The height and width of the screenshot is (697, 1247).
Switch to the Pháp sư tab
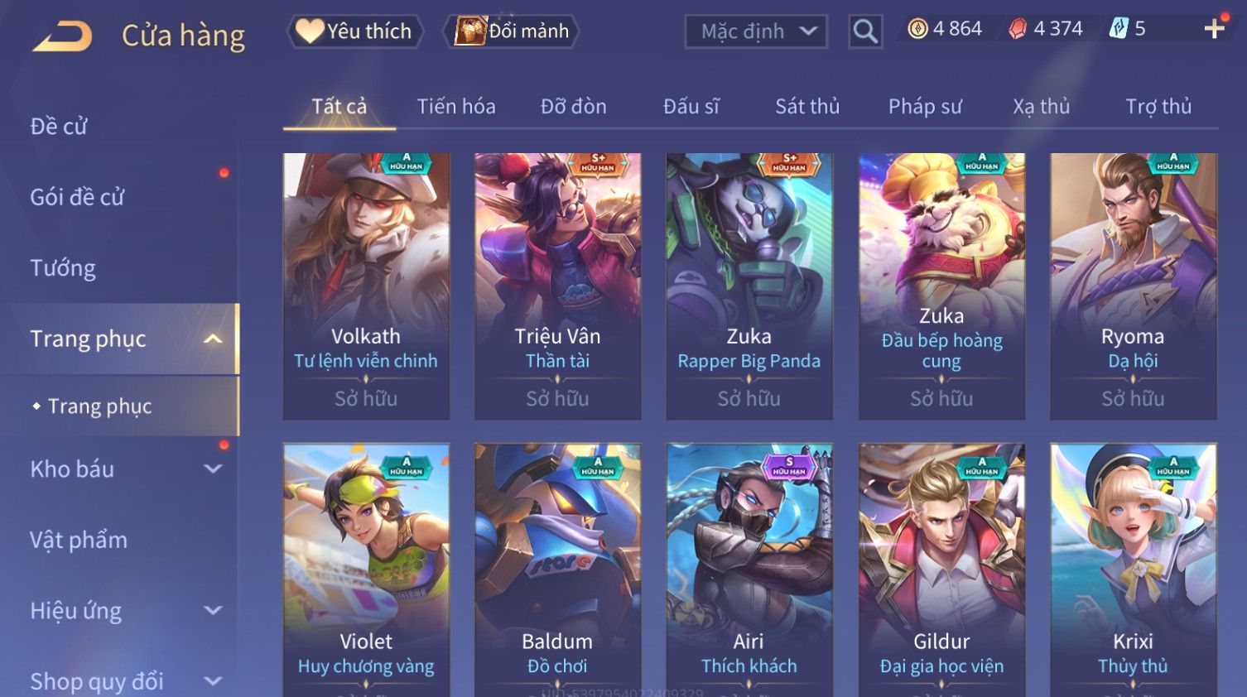[925, 107]
